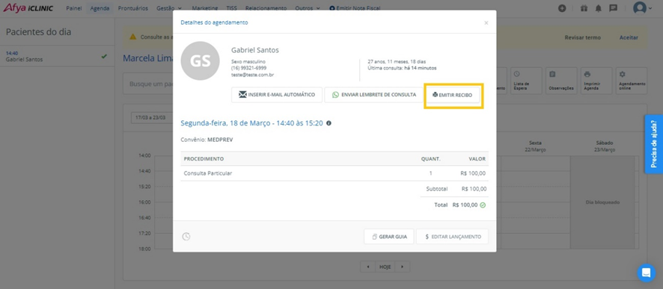Expand the Outros menu dropdown
The width and height of the screenshot is (663, 289).
pos(307,8)
